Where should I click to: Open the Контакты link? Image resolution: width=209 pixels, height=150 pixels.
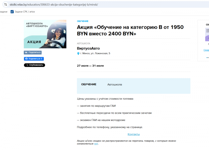pos(134,134)
